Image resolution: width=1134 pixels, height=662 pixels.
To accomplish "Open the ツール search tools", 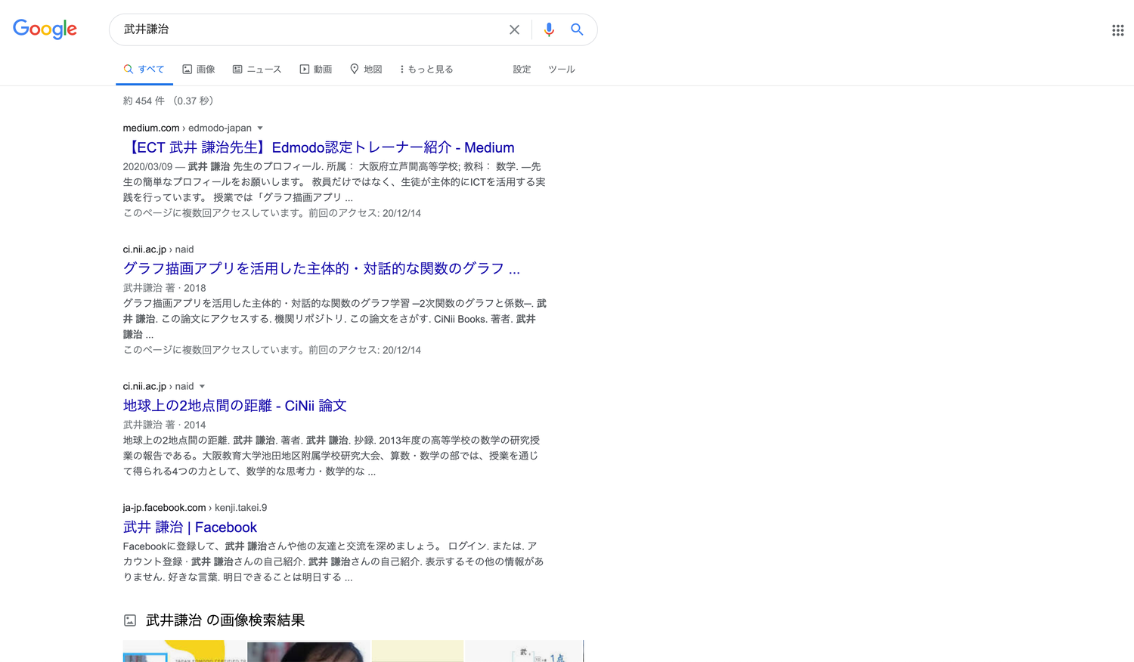I will pyautogui.click(x=562, y=70).
